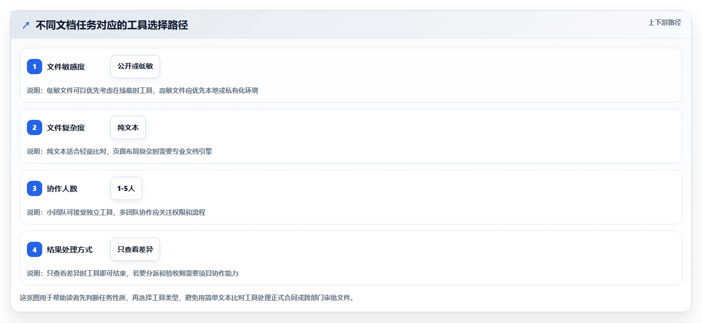
Task: Choose the 只查看差异 option chip
Action: (135, 249)
